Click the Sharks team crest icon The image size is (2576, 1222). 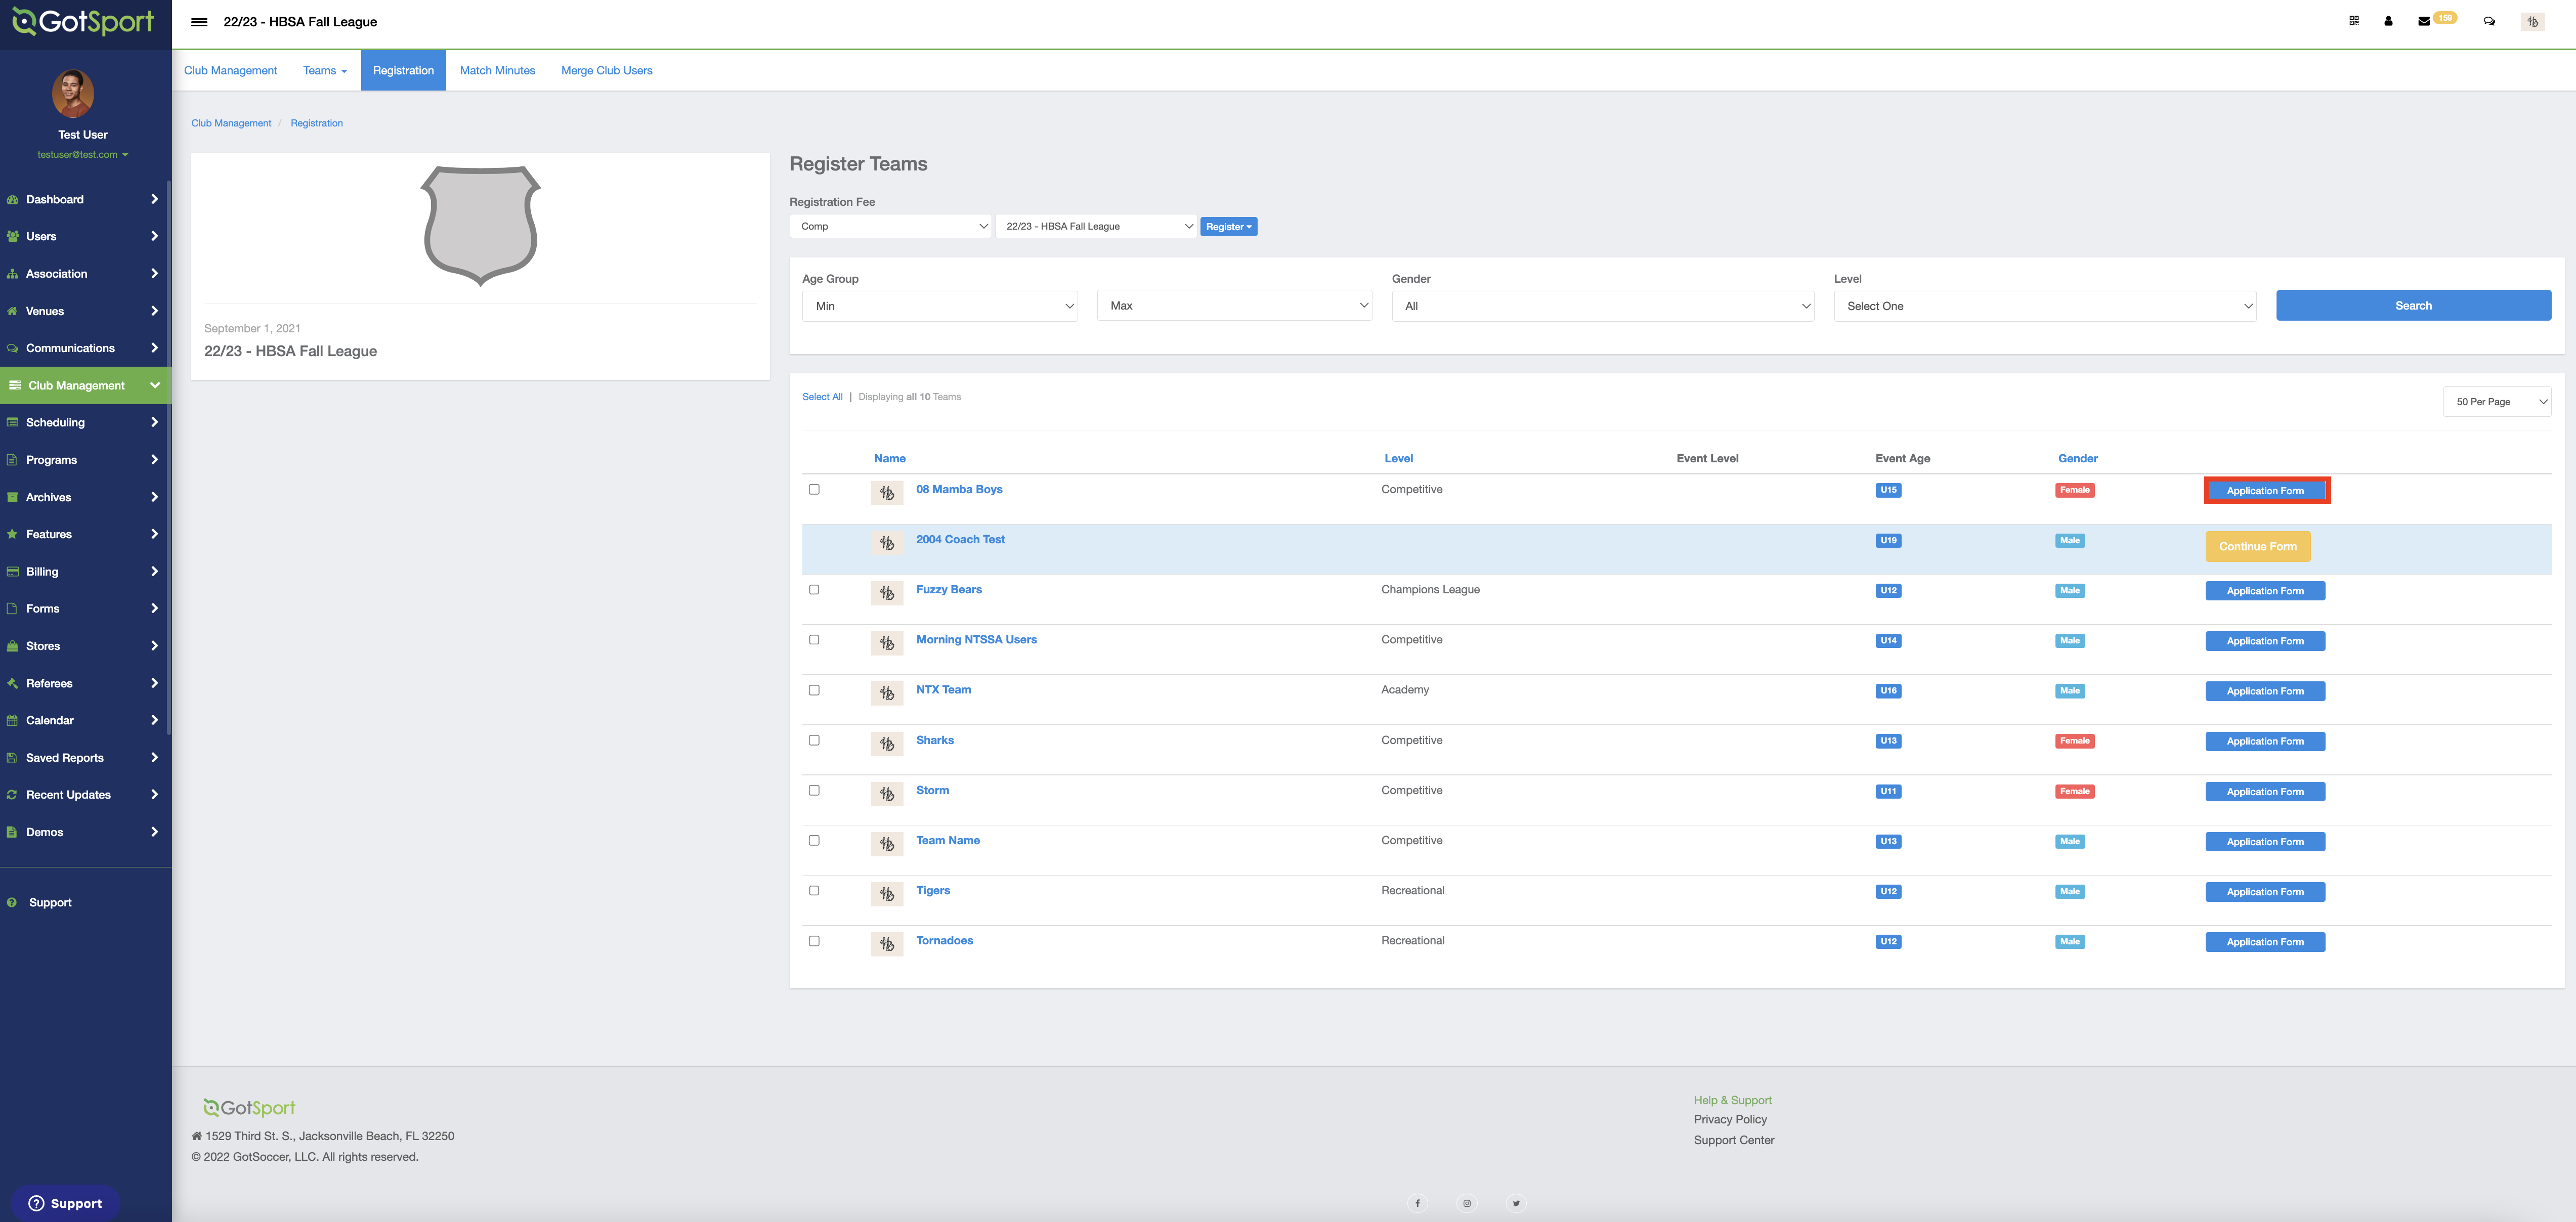pos(887,744)
